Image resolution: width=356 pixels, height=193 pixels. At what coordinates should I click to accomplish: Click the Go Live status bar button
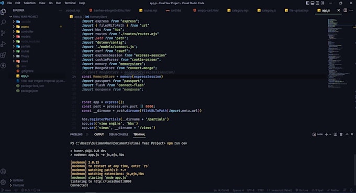point(302,190)
